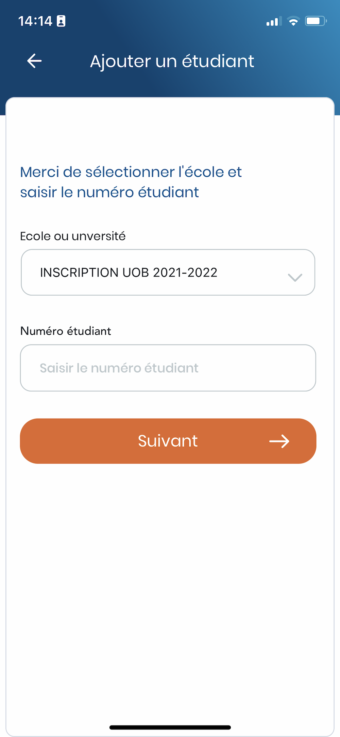Tap the home indicator bar
The image size is (340, 737).
[x=170, y=727]
